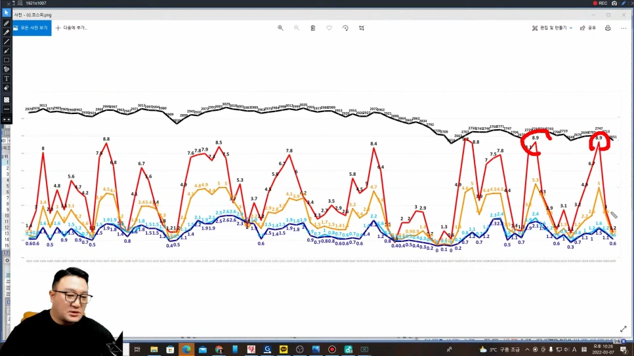Select the rectangle shape tool
The height and width of the screenshot is (356, 634).
point(6,60)
